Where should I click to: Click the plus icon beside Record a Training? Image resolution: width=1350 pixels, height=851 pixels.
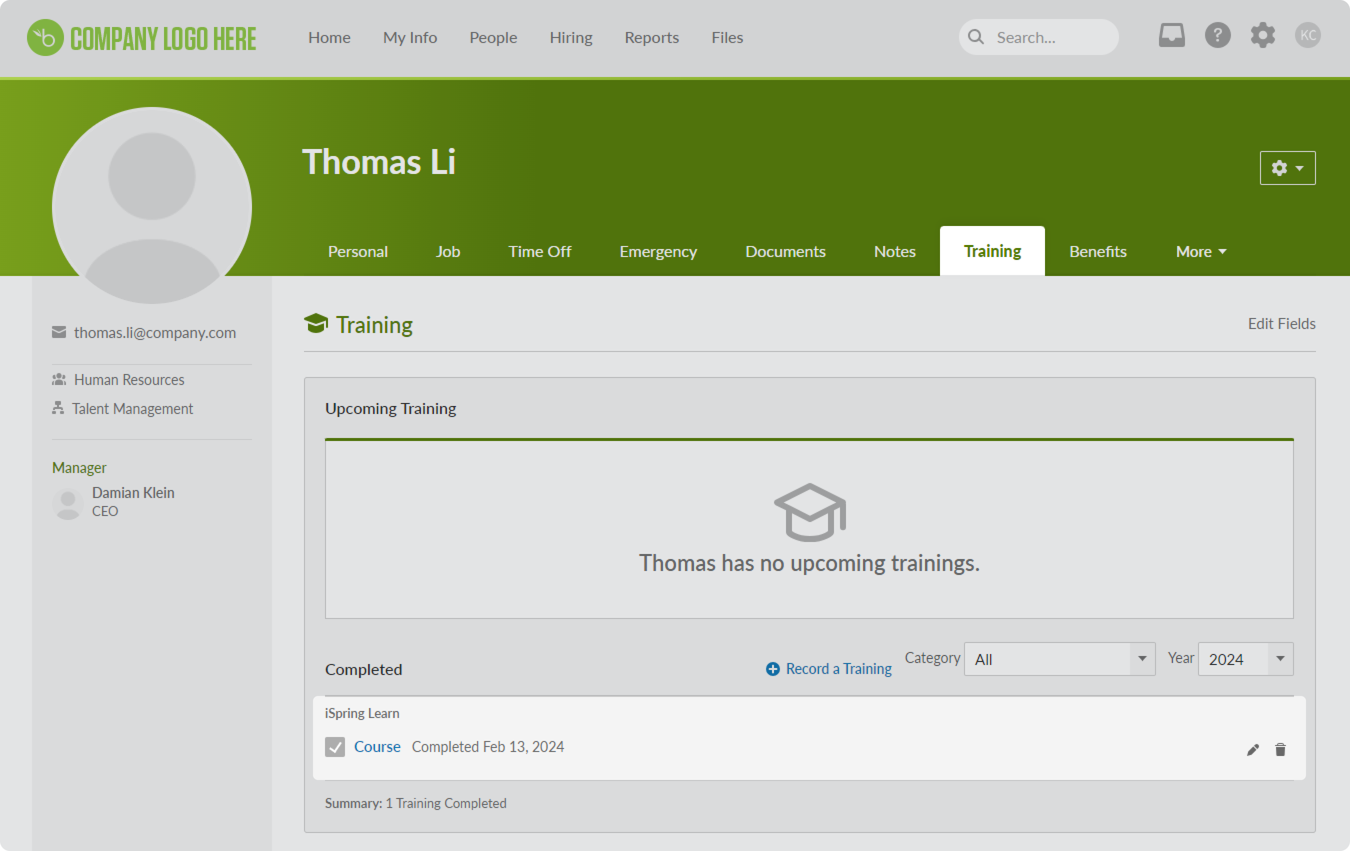coord(772,669)
